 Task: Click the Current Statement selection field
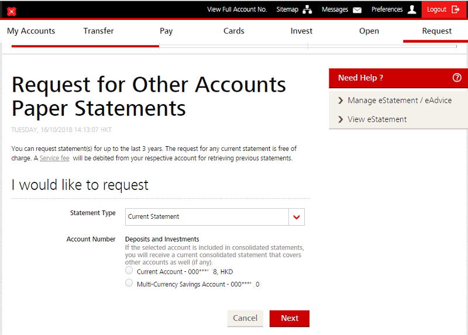[x=207, y=217]
